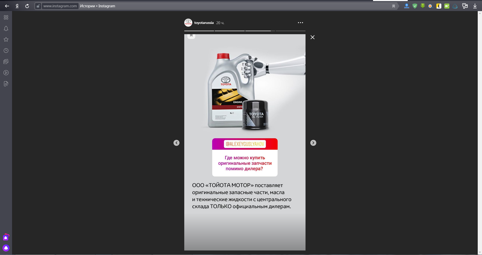Screen dimensions: 482x255
Task: Open history clock in sidebar
Action: tap(6, 51)
